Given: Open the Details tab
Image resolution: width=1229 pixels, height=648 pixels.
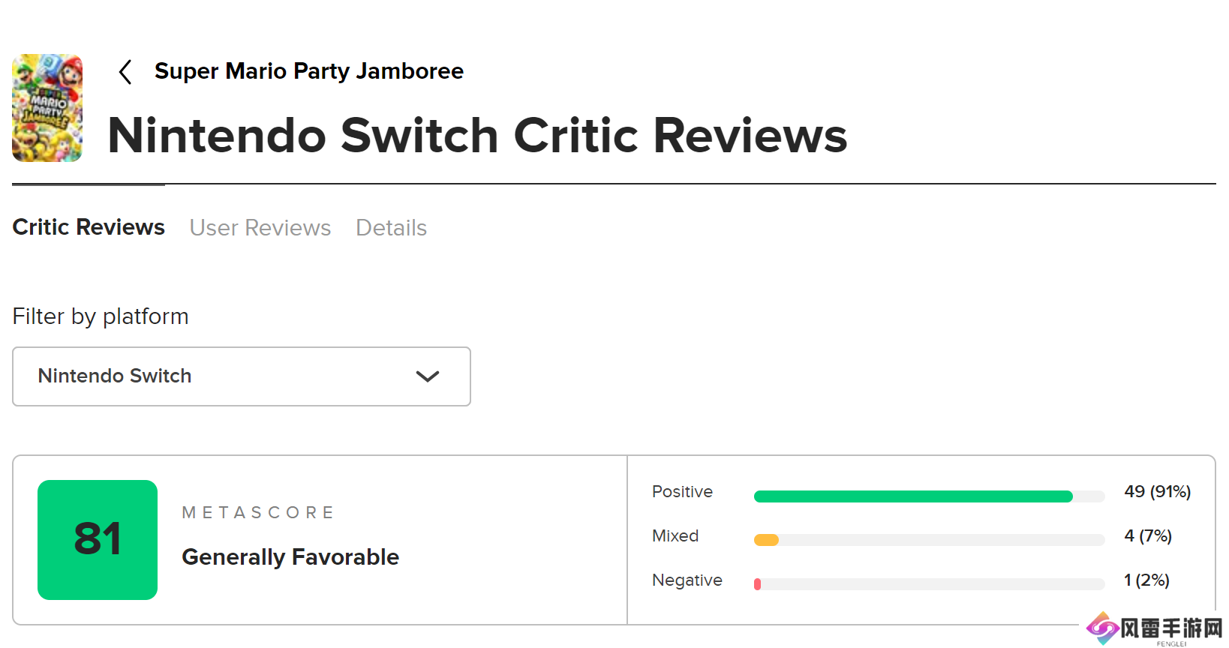Looking at the screenshot, I should (x=391, y=228).
